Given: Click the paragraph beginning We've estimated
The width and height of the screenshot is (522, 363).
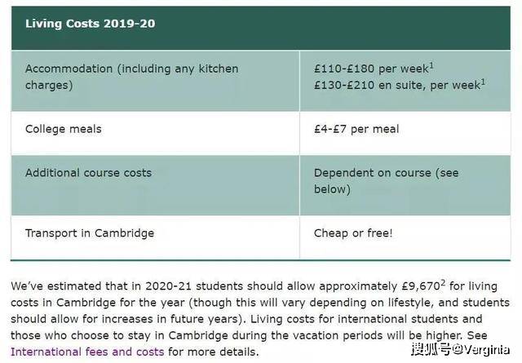Looking at the screenshot, I should coord(260,319).
